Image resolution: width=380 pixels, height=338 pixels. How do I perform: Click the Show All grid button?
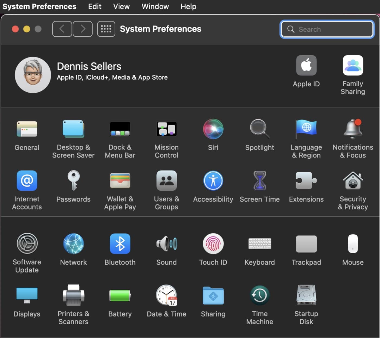click(106, 29)
